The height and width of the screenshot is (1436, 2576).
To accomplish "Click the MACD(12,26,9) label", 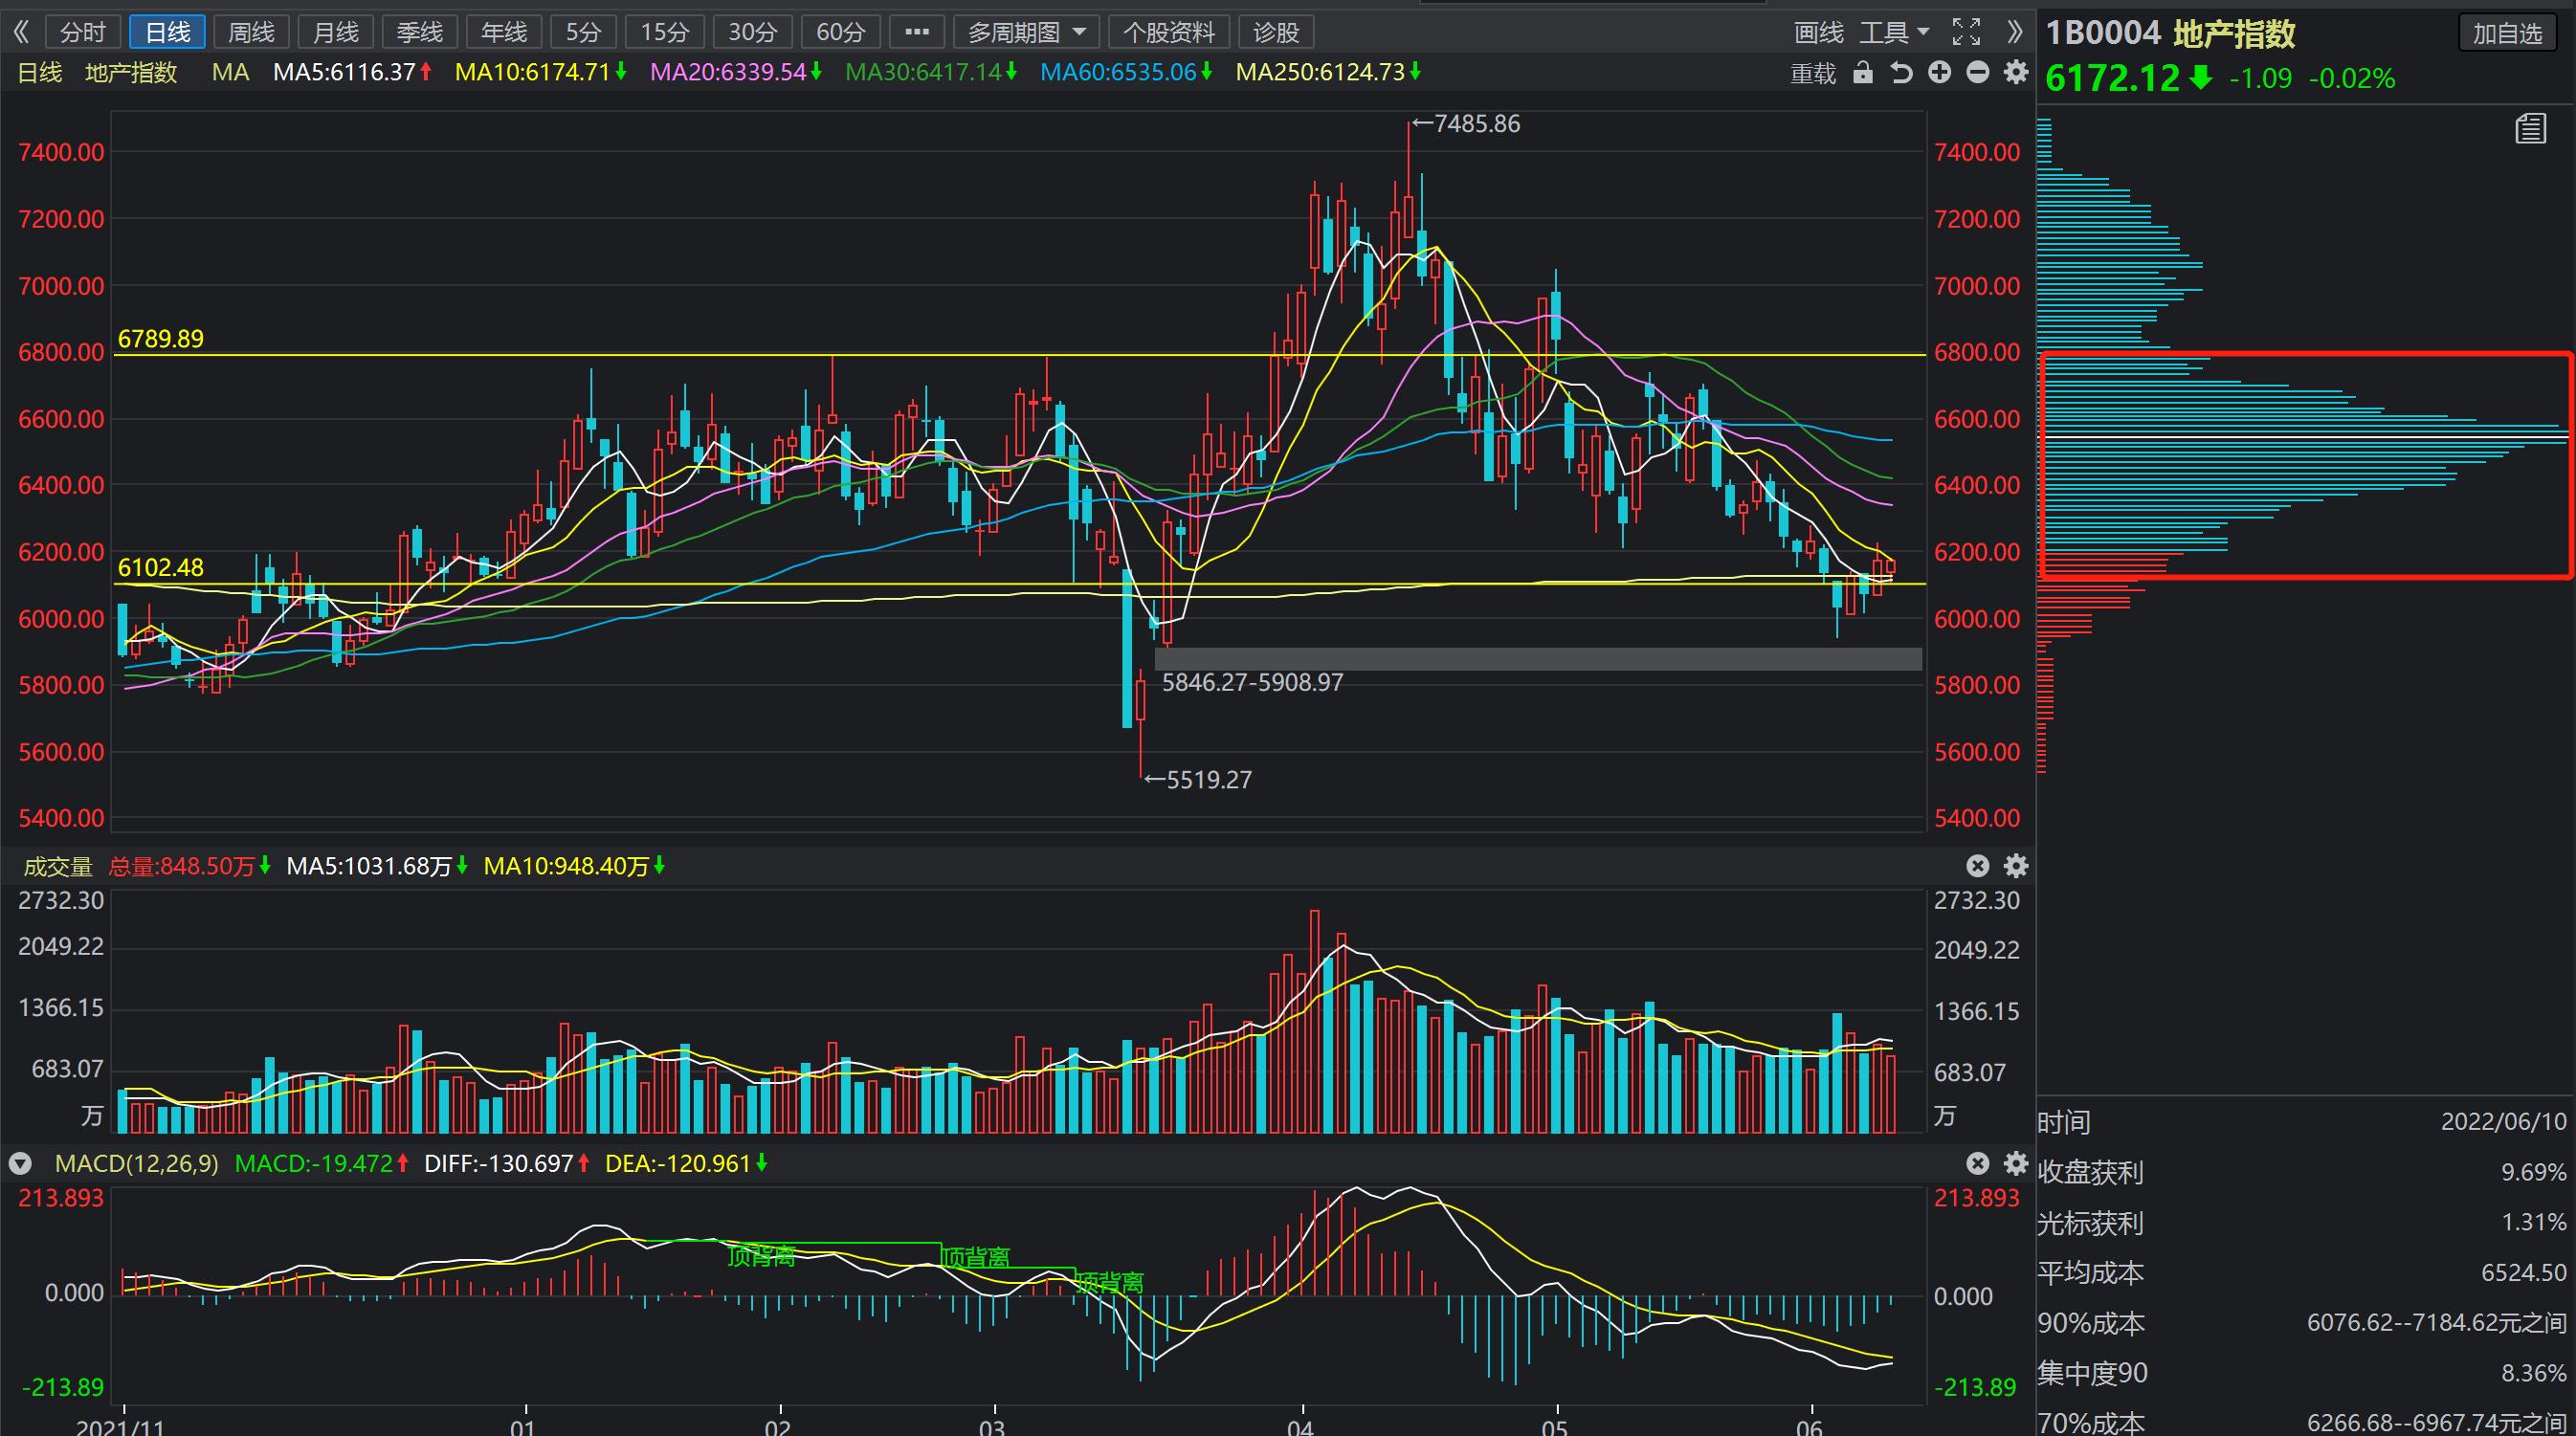I will click(x=136, y=1163).
